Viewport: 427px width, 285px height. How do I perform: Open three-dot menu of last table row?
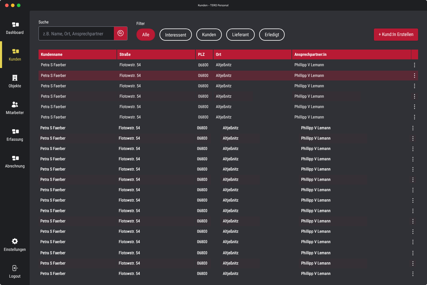[413, 274]
